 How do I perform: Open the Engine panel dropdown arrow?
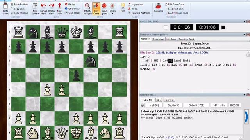click(245, 95)
